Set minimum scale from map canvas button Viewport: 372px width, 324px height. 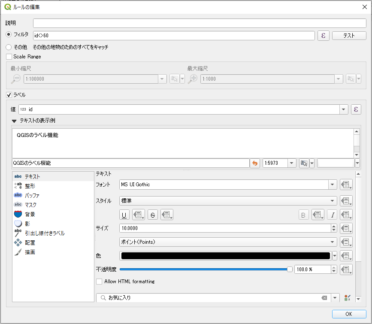(174, 79)
